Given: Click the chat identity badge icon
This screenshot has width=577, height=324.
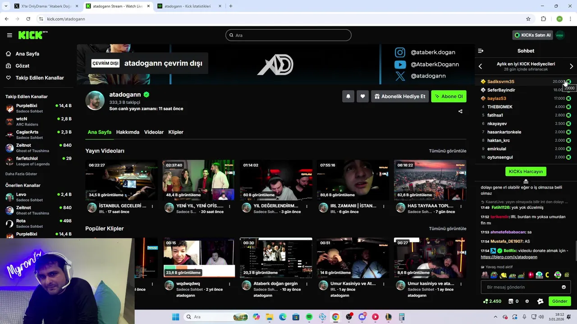Looking at the screenshot, I should (540, 301).
